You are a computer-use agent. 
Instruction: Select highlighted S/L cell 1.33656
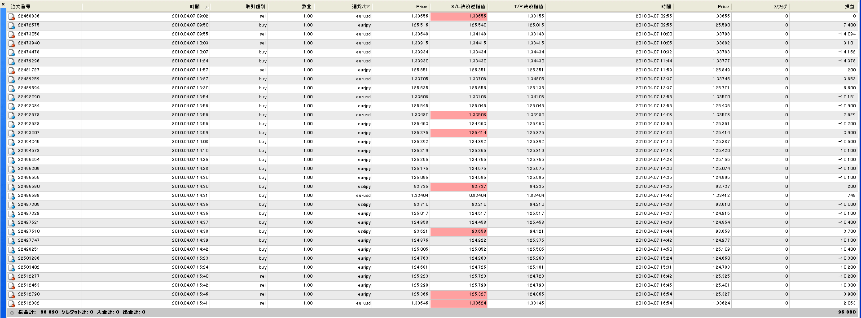coord(459,16)
